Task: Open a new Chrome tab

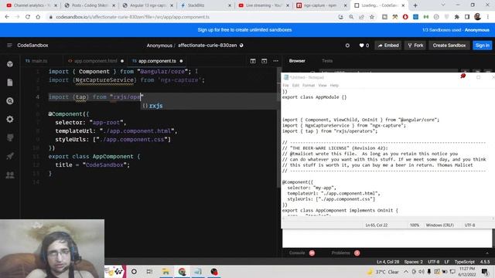Action: [415, 5]
